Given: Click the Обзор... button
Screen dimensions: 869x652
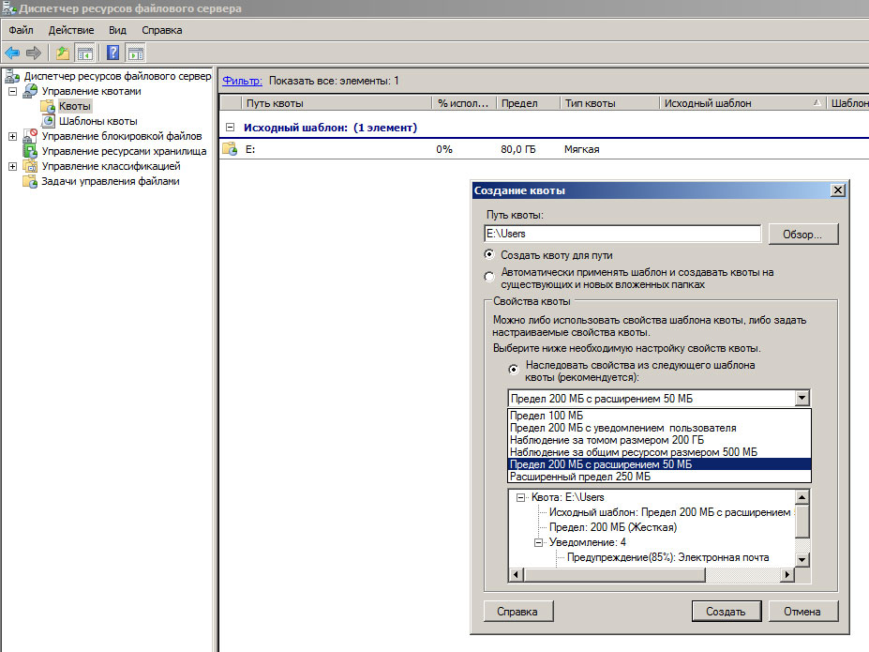Looking at the screenshot, I should (x=802, y=234).
